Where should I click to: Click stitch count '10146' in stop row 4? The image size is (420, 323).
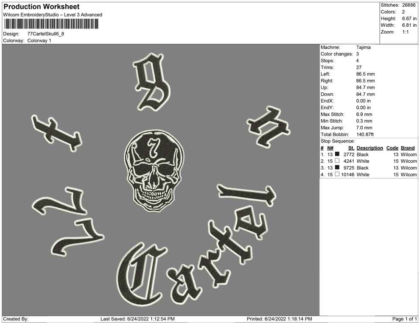click(x=348, y=175)
